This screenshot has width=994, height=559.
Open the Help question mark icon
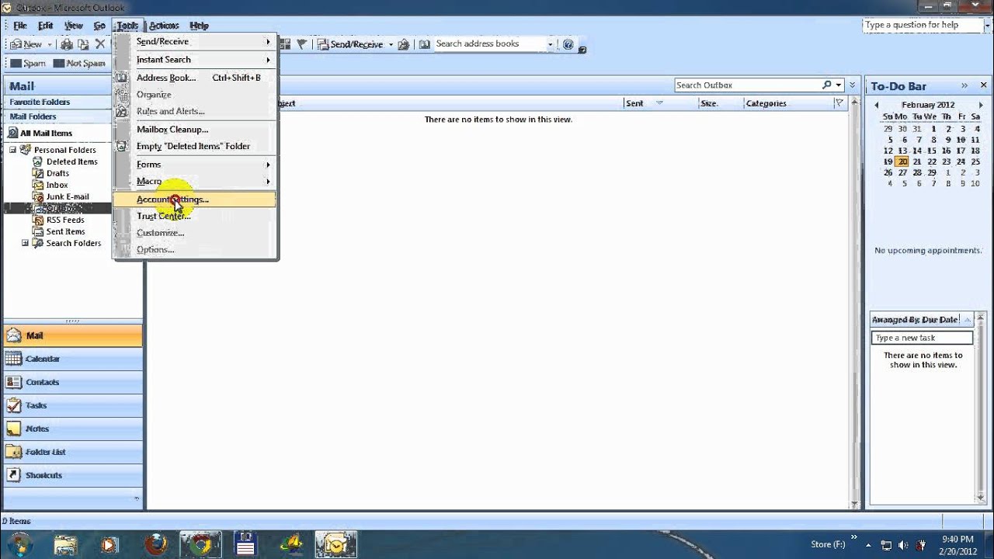tap(568, 44)
